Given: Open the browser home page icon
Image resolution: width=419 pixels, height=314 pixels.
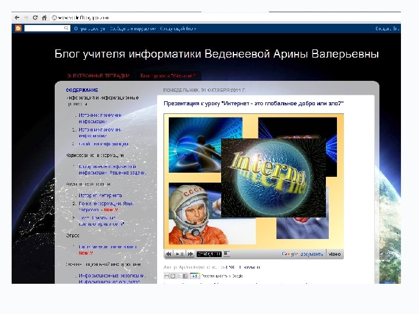Looking at the screenshot, I should click(x=44, y=17).
